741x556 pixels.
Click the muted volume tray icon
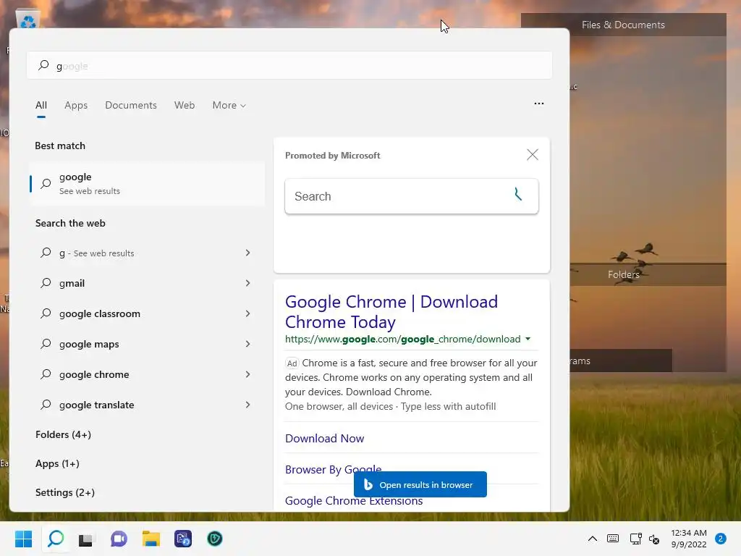(x=654, y=539)
